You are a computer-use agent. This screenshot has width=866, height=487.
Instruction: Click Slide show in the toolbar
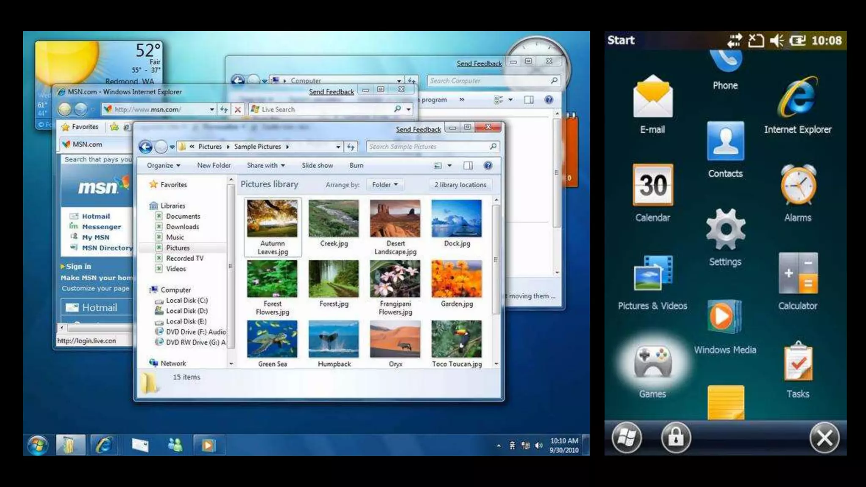317,166
